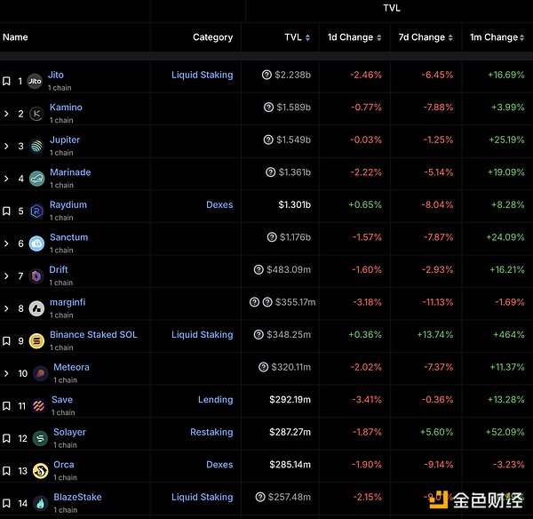Open the Marinade protocol link
Image resolution: width=533 pixels, height=519 pixels.
[70, 172]
